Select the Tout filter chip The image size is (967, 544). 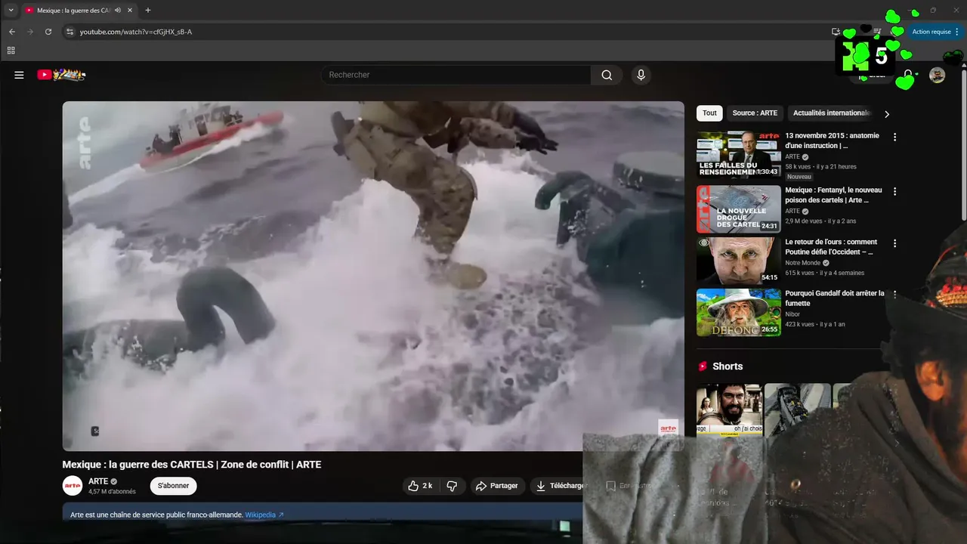point(709,113)
